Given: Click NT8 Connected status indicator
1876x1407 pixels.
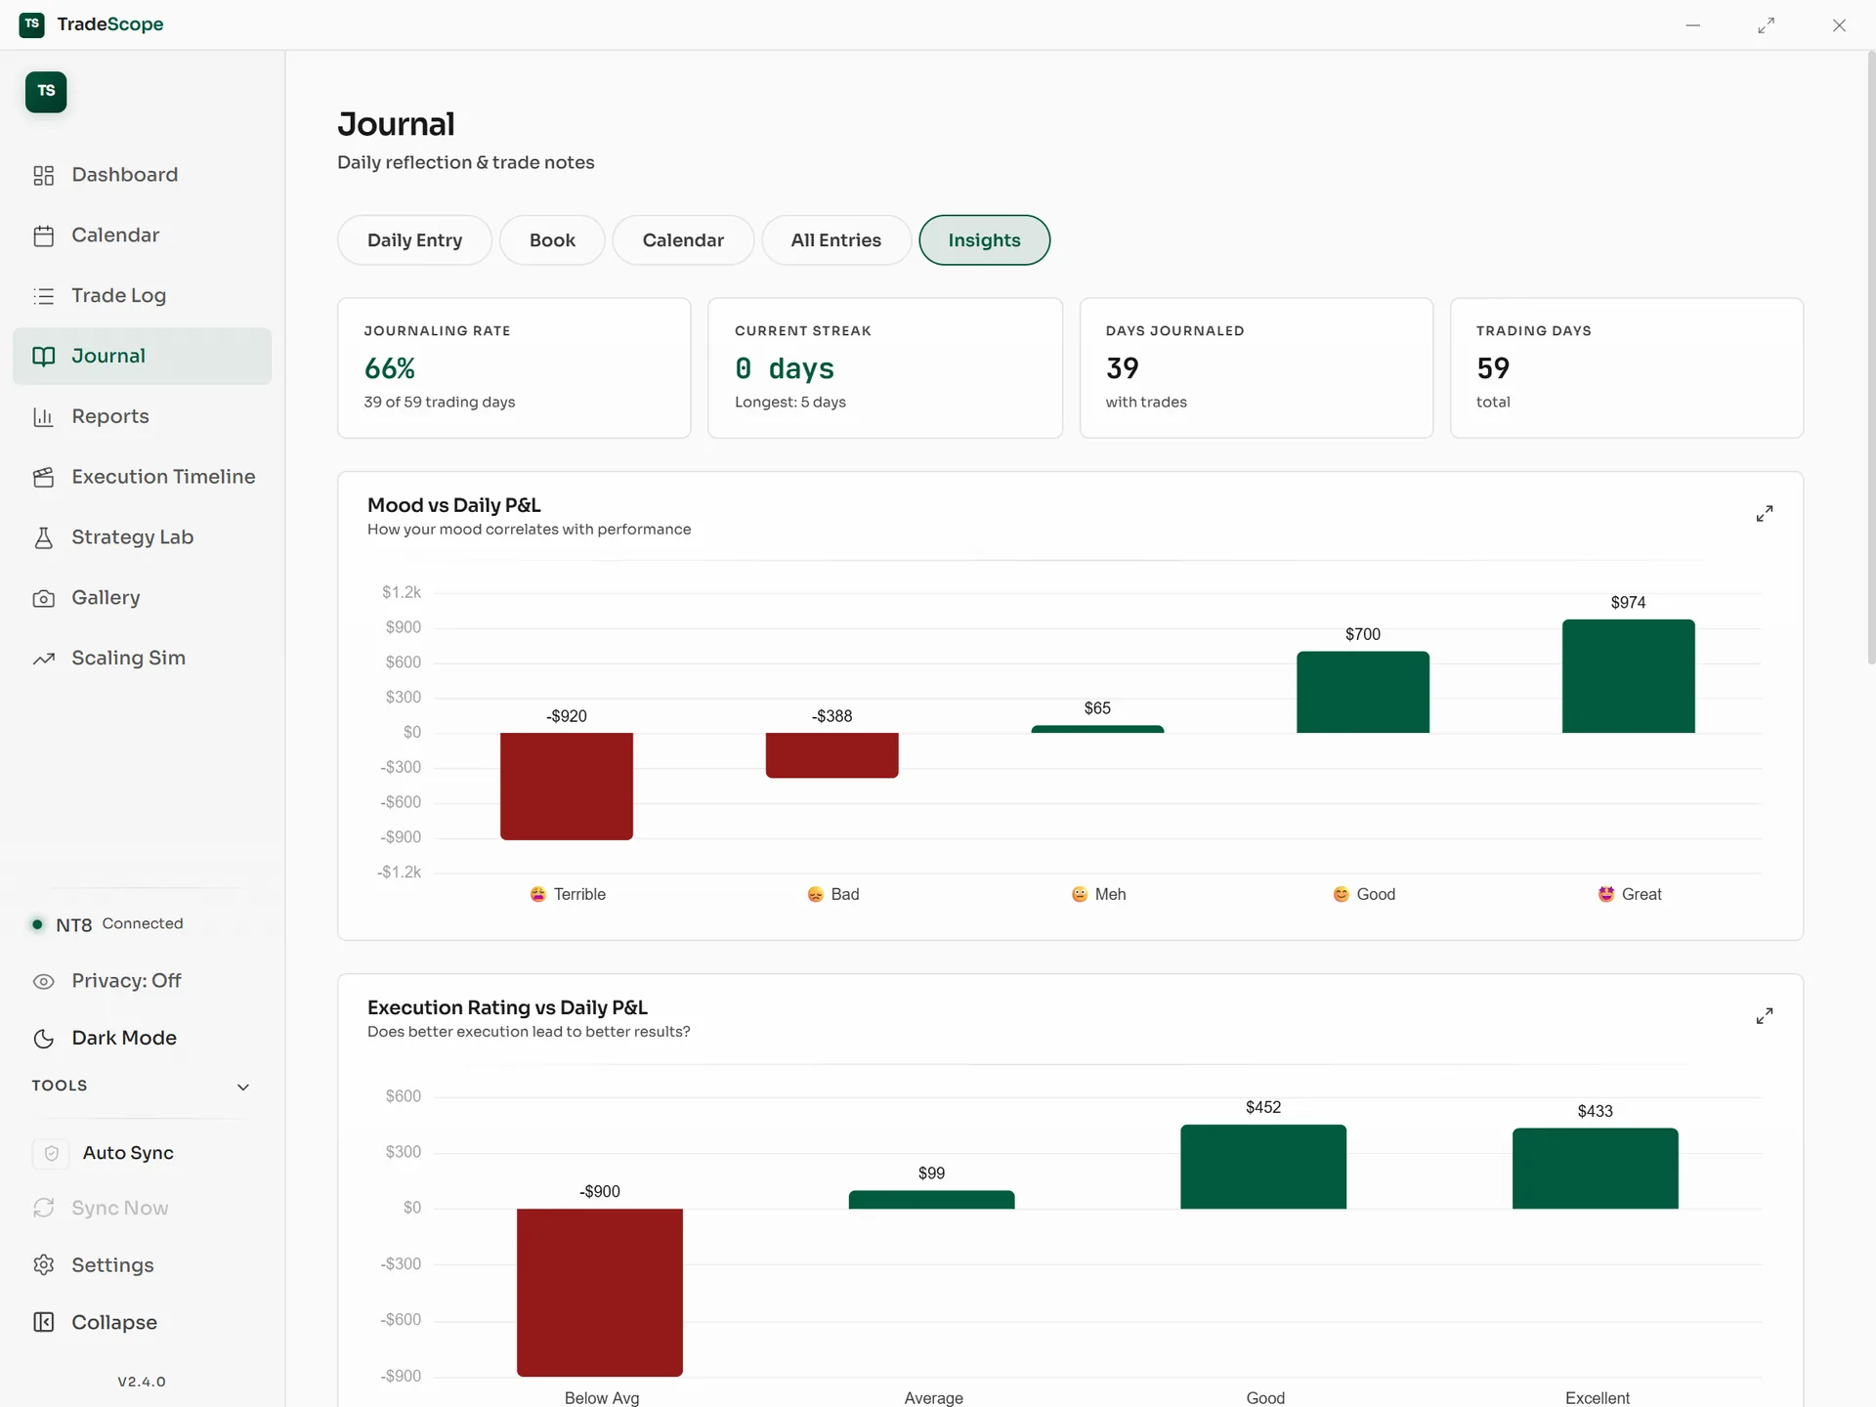Looking at the screenshot, I should click(107, 924).
